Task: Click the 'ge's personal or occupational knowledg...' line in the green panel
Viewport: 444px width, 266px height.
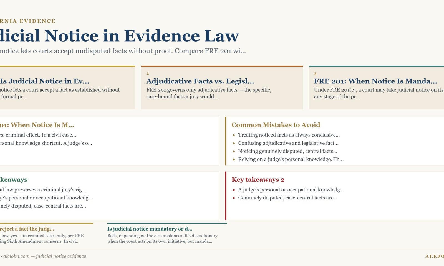Action: click(46, 198)
